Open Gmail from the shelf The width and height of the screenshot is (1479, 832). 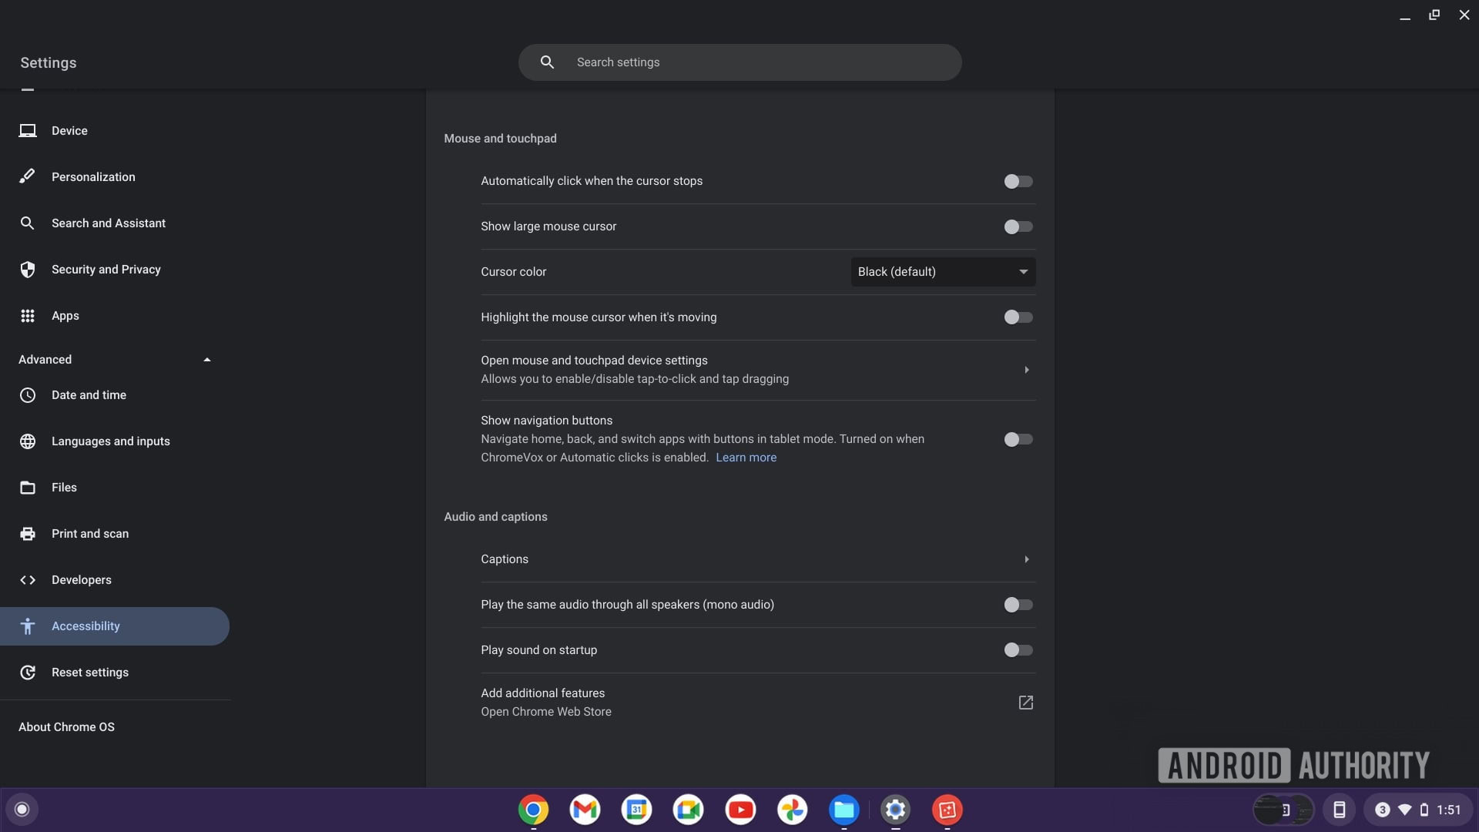pos(585,810)
